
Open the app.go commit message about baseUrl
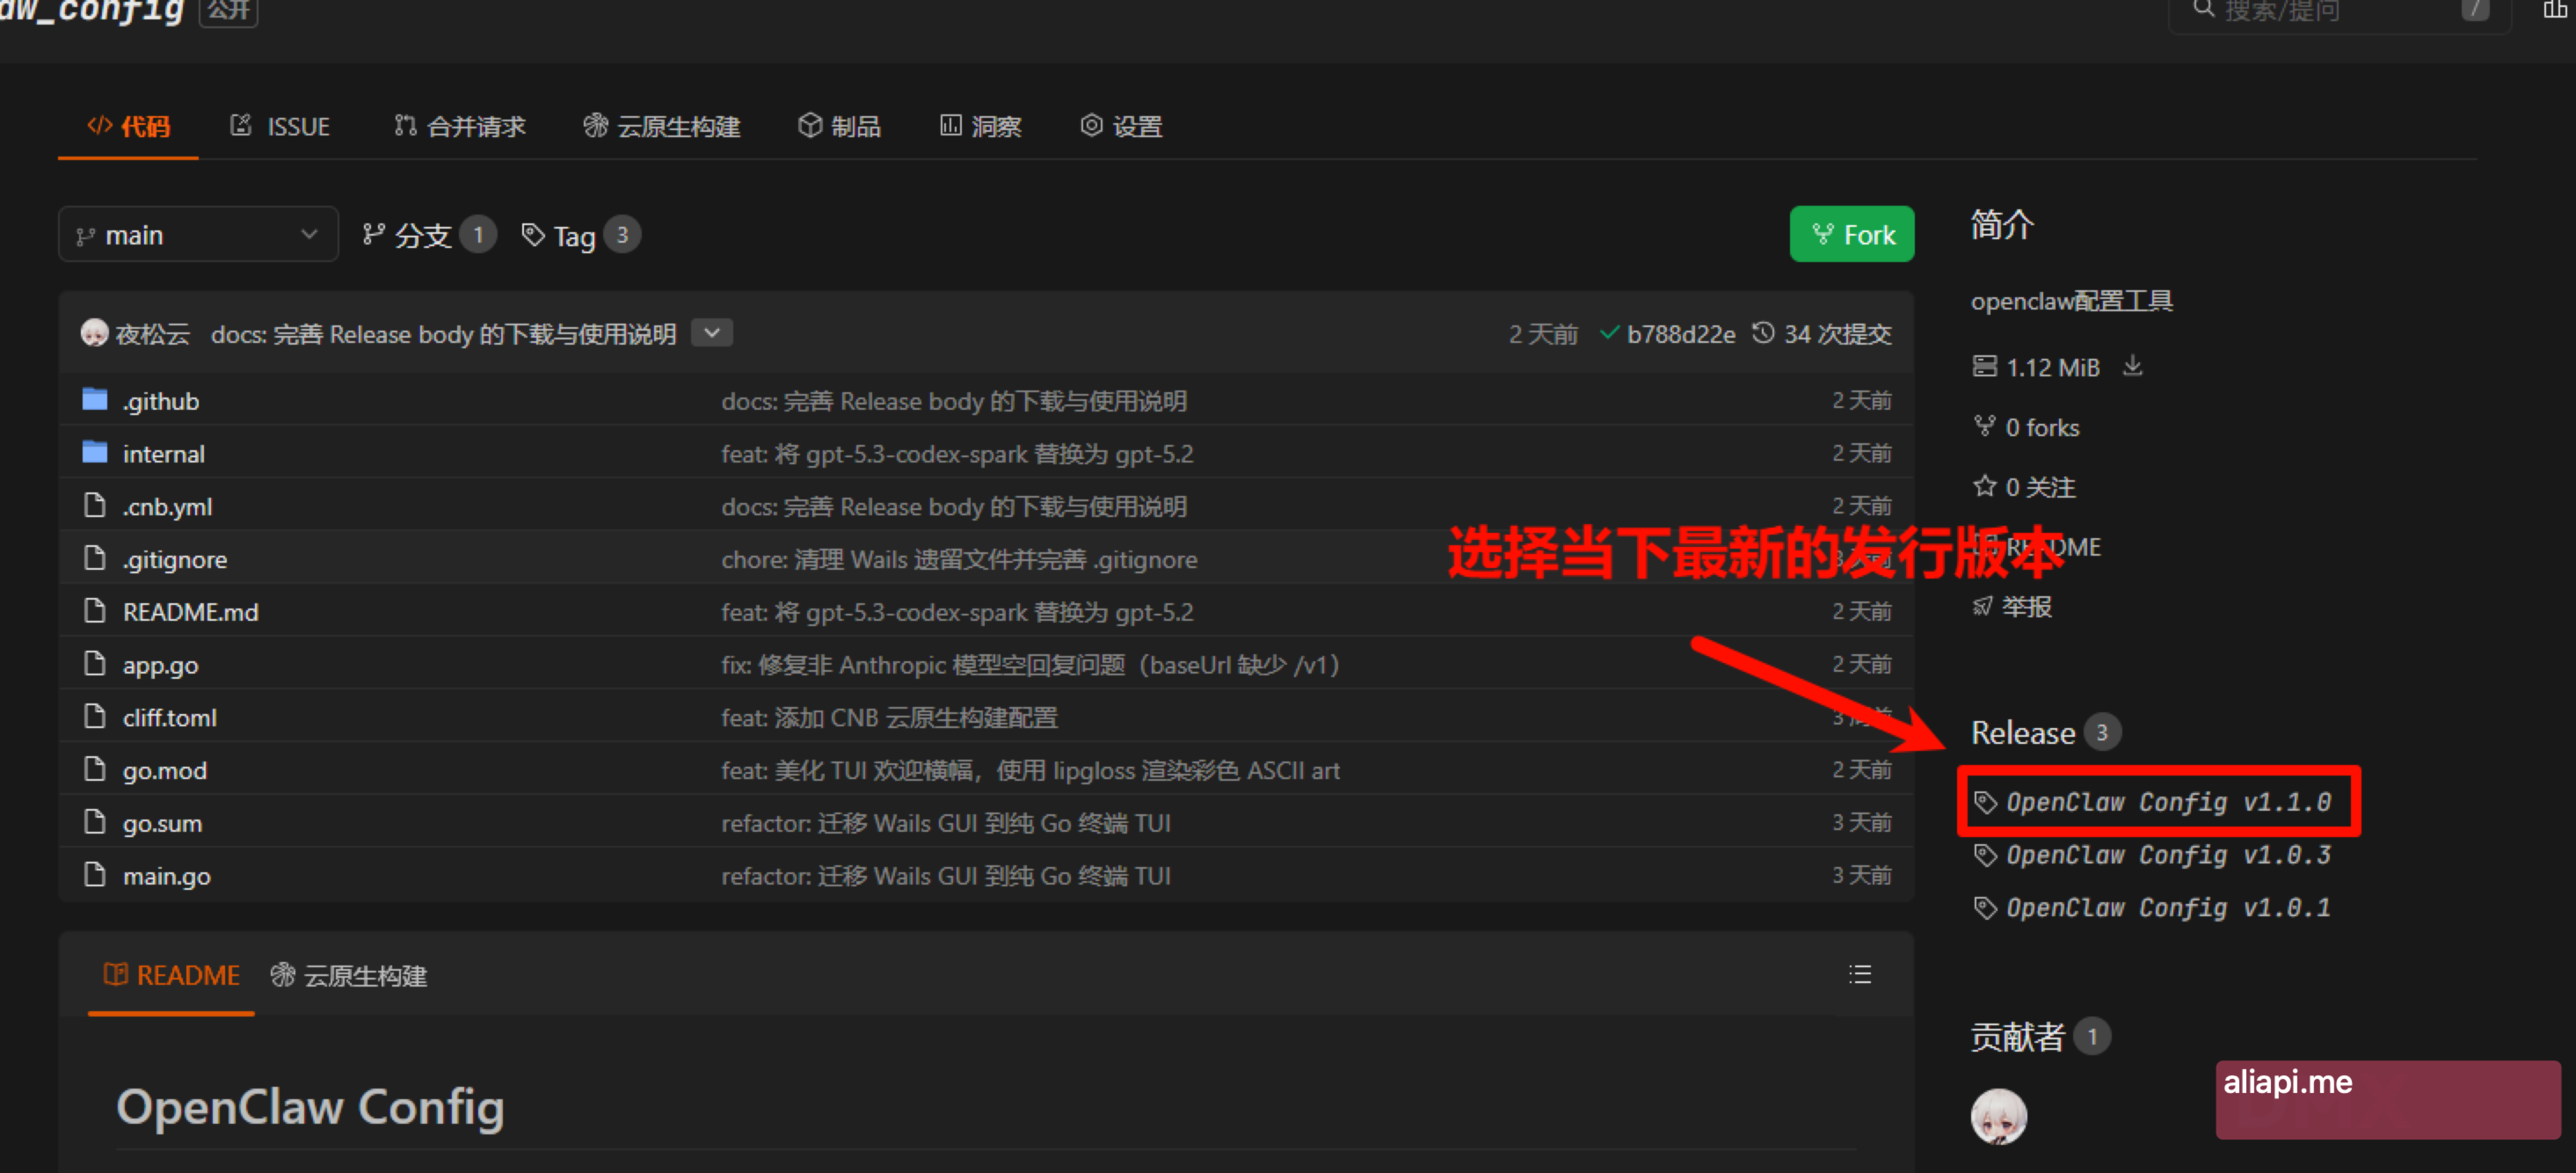1030,665
